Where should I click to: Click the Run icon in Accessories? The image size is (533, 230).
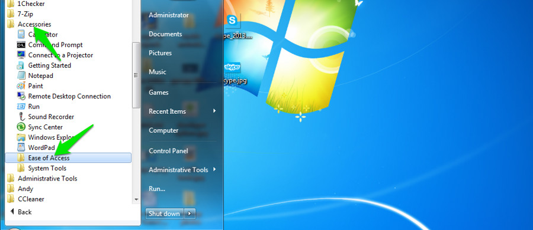click(x=21, y=106)
